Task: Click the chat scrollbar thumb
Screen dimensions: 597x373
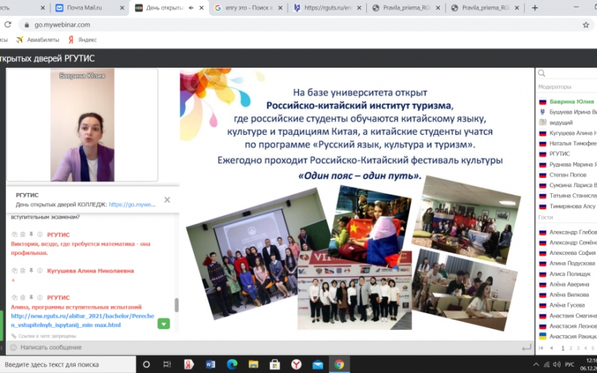Action: tap(176, 305)
